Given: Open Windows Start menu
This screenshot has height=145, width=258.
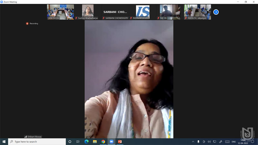Looking at the screenshot, I should [x=4, y=141].
